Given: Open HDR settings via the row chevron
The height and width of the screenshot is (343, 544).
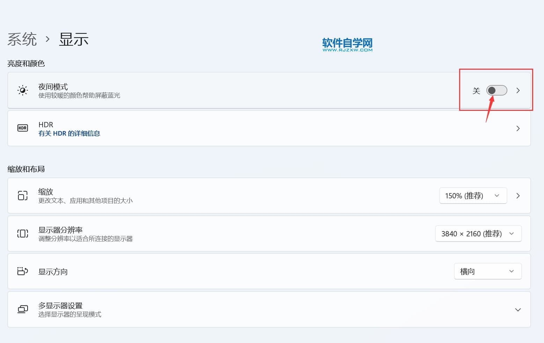Looking at the screenshot, I should click(518, 128).
